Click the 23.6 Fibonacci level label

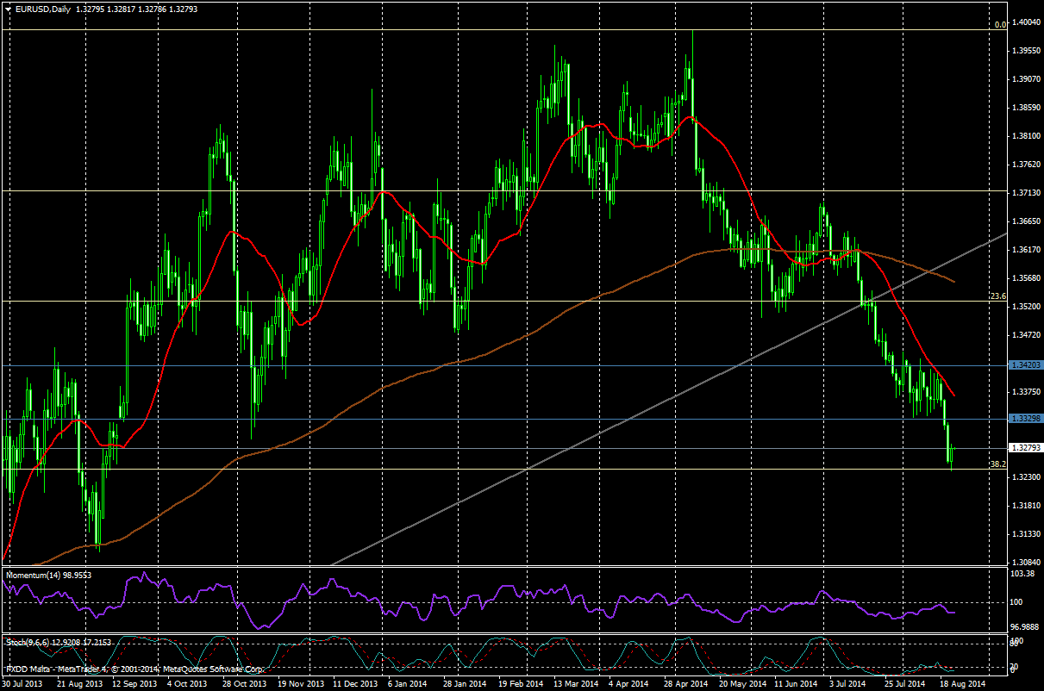[x=997, y=296]
